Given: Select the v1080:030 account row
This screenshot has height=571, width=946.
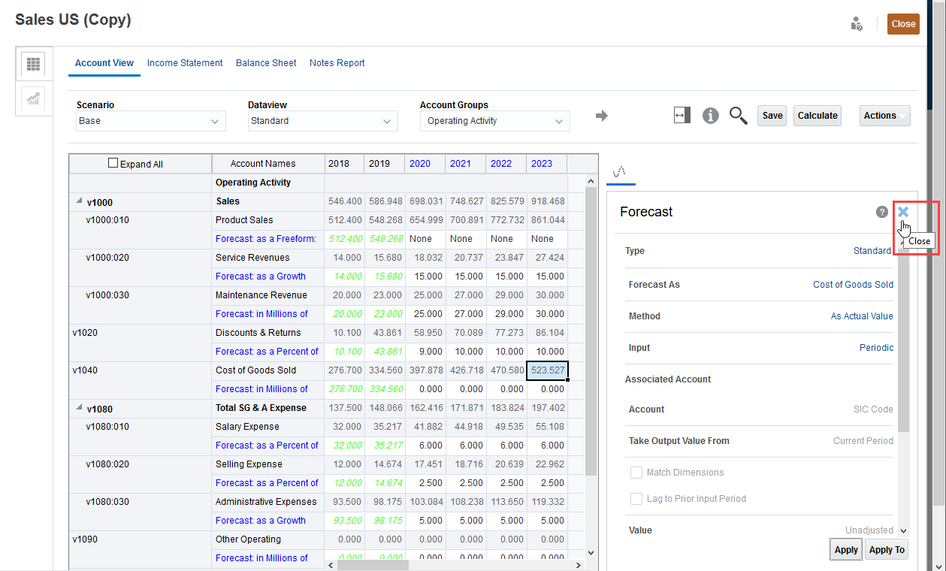Looking at the screenshot, I should [107, 502].
